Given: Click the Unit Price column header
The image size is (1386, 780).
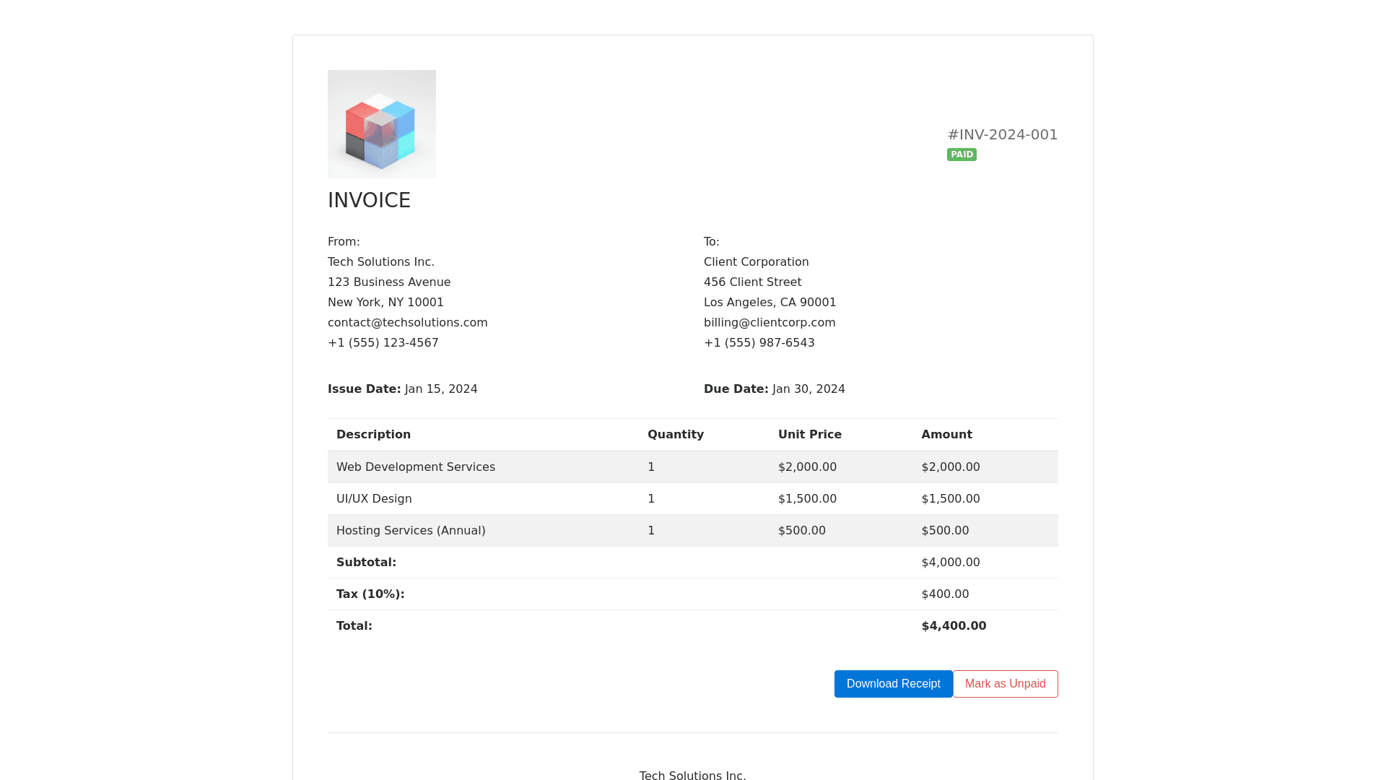Looking at the screenshot, I should 809,435.
